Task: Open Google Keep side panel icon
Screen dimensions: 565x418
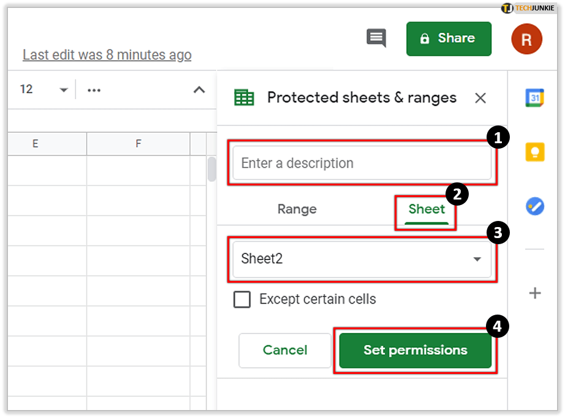Action: 534,151
